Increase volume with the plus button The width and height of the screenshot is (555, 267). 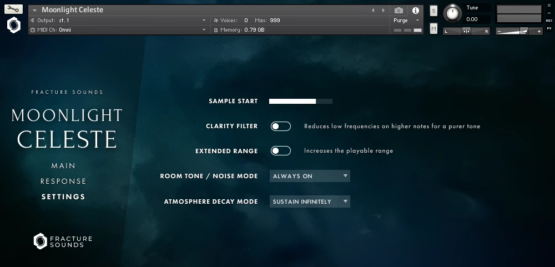[539, 32]
